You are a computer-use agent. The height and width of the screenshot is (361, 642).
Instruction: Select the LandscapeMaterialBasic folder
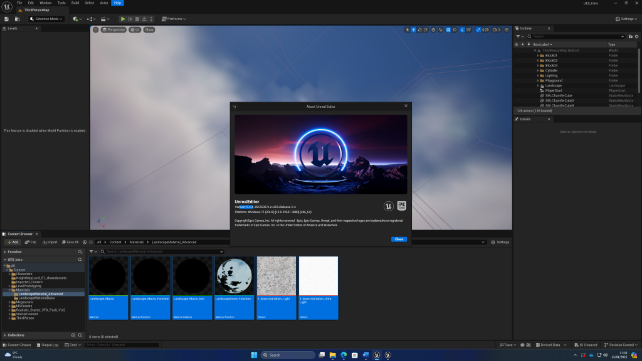click(x=37, y=298)
